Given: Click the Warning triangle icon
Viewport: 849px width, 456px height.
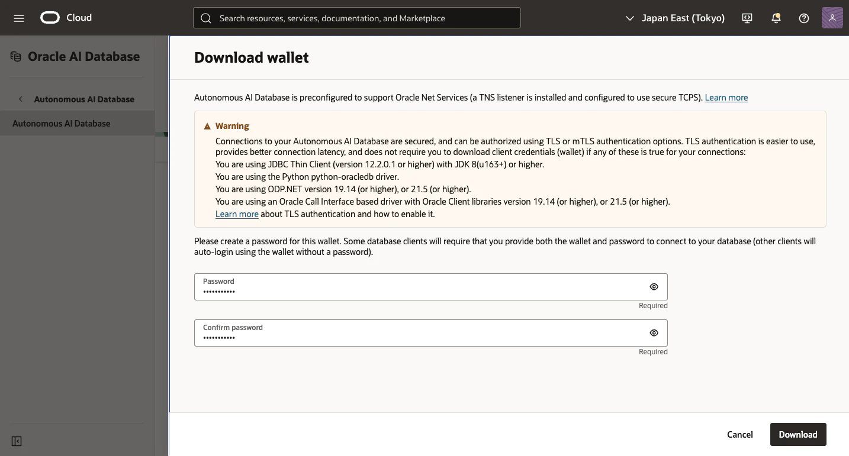Looking at the screenshot, I should [x=207, y=126].
